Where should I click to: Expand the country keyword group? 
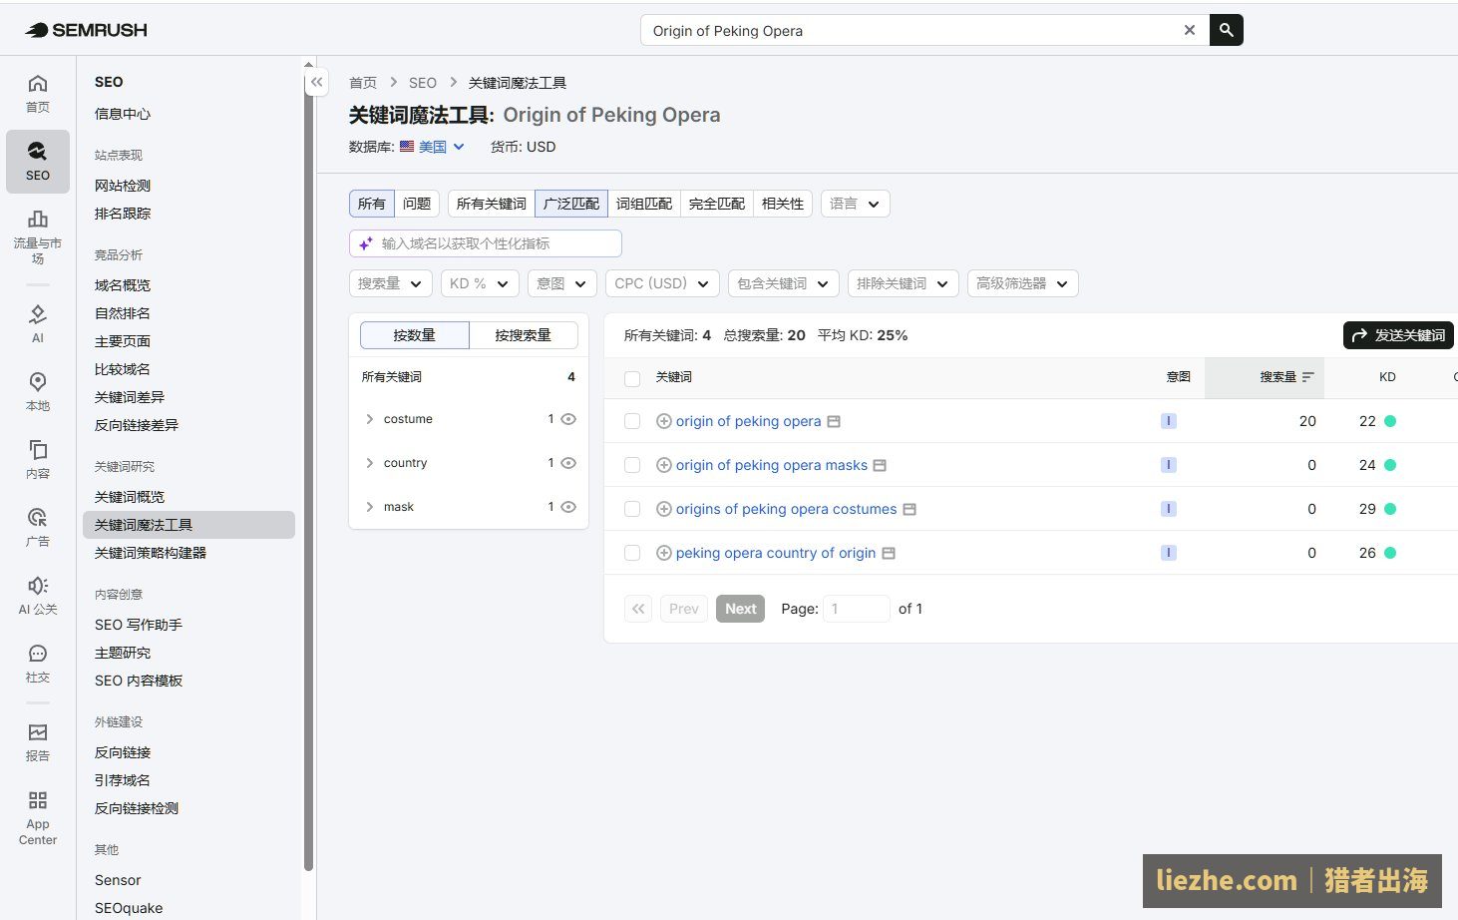[370, 463]
